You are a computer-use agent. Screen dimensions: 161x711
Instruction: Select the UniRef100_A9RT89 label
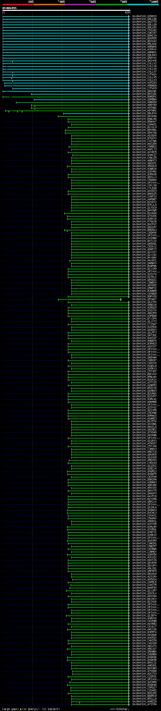(x=144, y=105)
